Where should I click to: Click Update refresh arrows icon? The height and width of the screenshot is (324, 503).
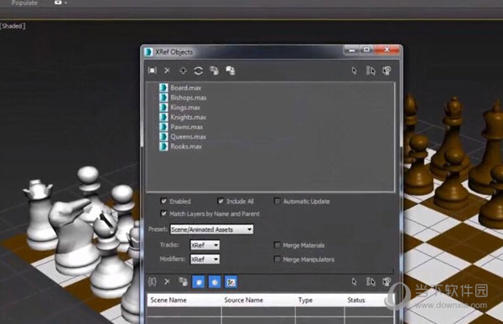pos(198,70)
